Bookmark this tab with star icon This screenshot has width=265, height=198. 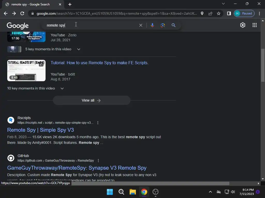pos(218,13)
